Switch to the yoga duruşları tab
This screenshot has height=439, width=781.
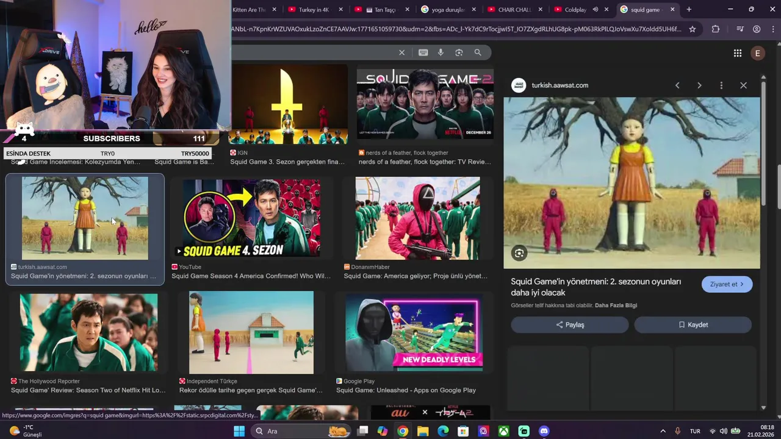point(448,9)
